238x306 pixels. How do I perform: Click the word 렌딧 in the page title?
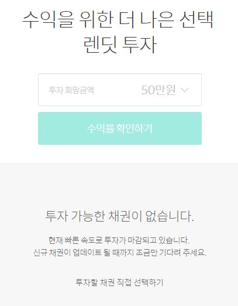pos(100,45)
